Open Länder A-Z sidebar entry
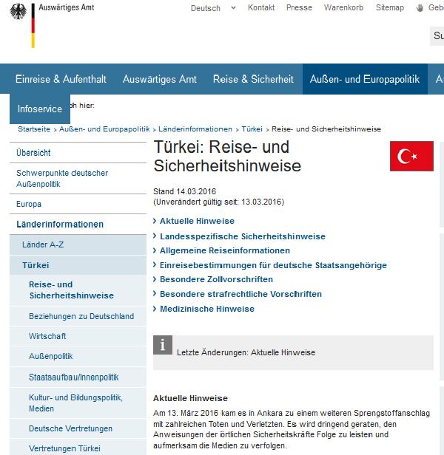Viewport: 444px width, 455px height. tap(78, 244)
